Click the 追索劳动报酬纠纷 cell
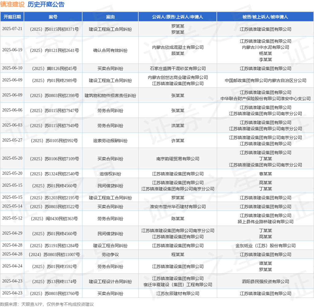 [x=110, y=141]
